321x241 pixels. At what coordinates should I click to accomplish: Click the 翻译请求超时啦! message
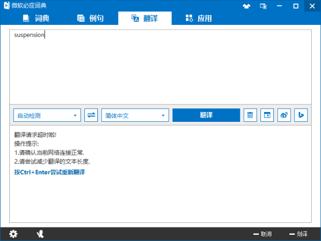(x=35, y=135)
